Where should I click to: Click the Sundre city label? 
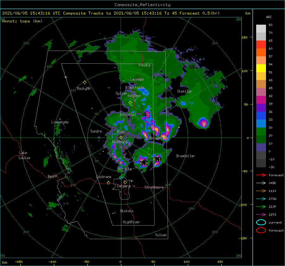click(x=96, y=131)
